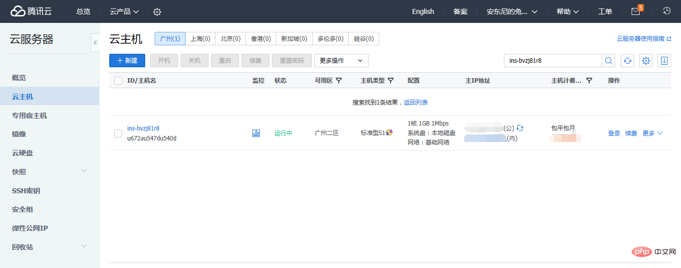Click the instance search input field

[x=552, y=61]
